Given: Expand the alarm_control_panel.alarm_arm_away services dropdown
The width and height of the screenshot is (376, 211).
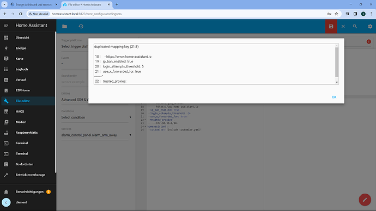Looking at the screenshot, I should tap(96, 135).
